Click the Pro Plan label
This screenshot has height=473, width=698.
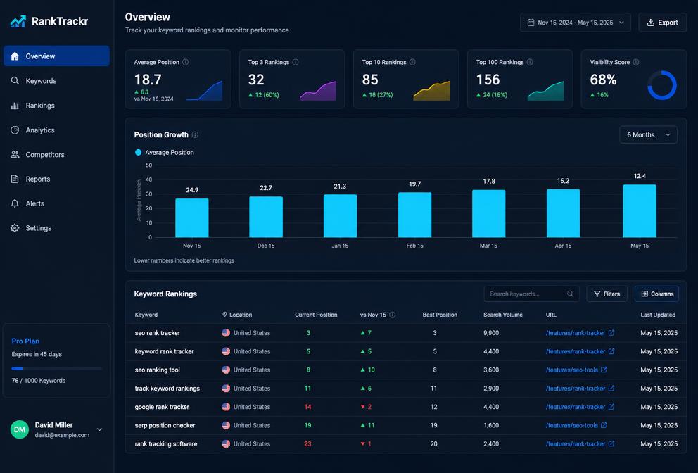[25, 341]
